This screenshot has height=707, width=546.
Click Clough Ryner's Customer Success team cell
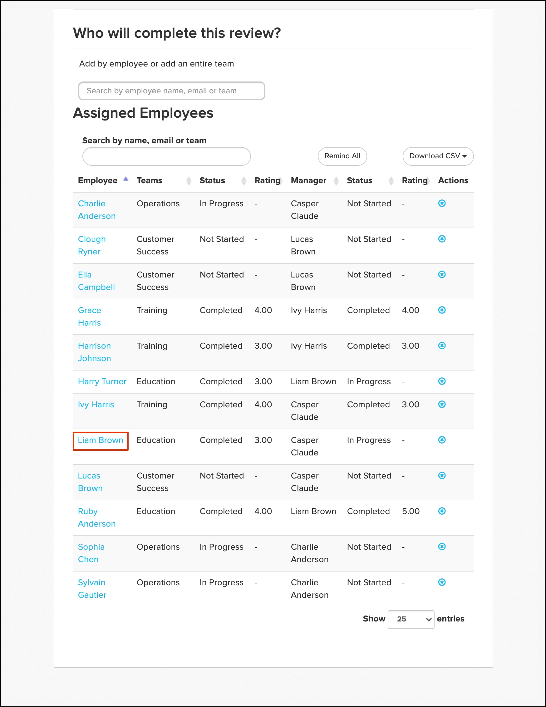pyautogui.click(x=155, y=245)
